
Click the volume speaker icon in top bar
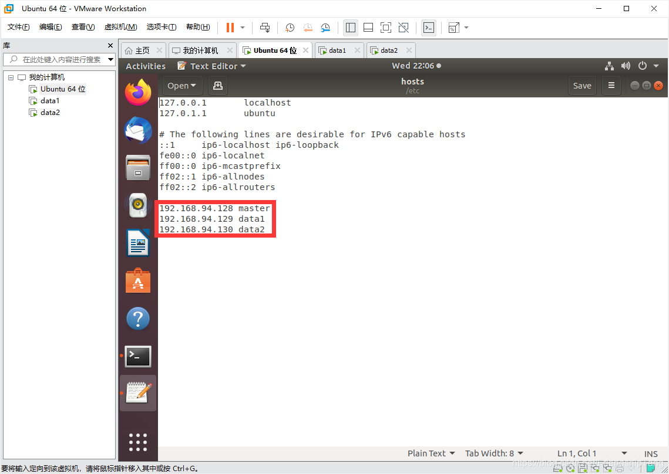pos(626,66)
